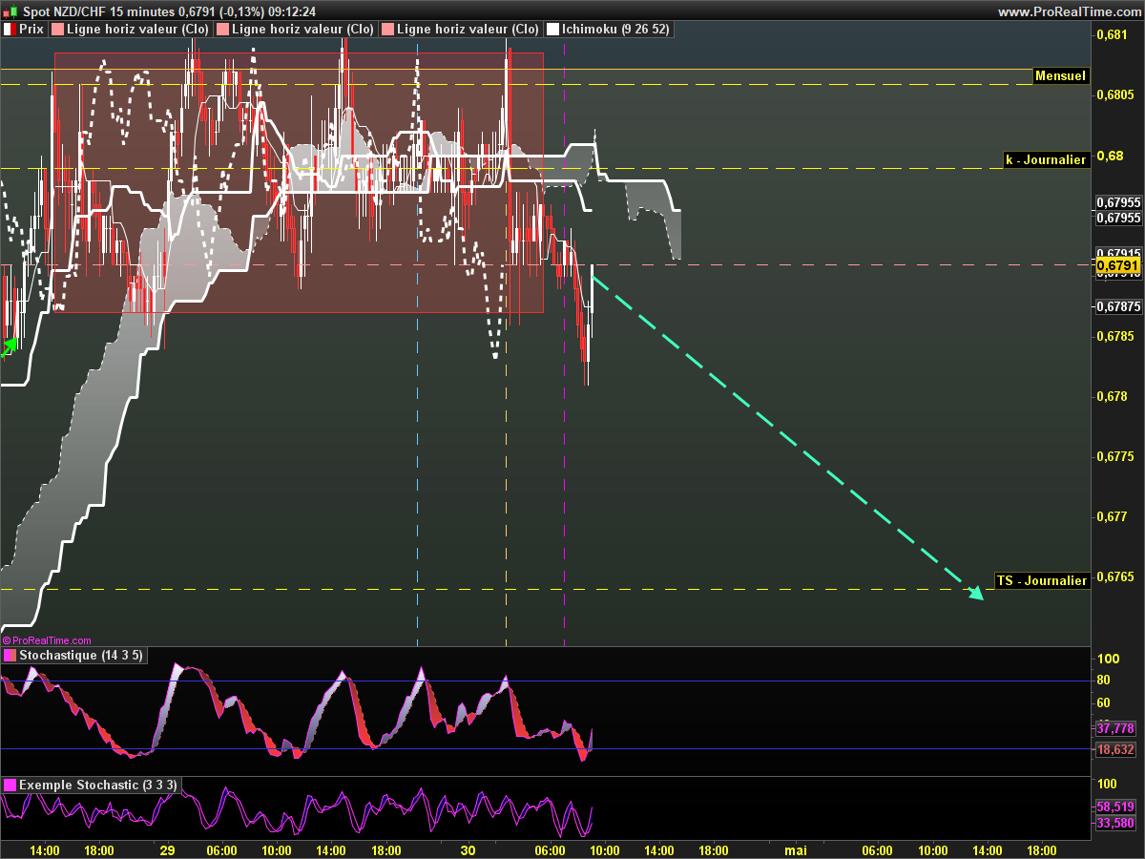Click the k - Journalier level label

[1046, 159]
